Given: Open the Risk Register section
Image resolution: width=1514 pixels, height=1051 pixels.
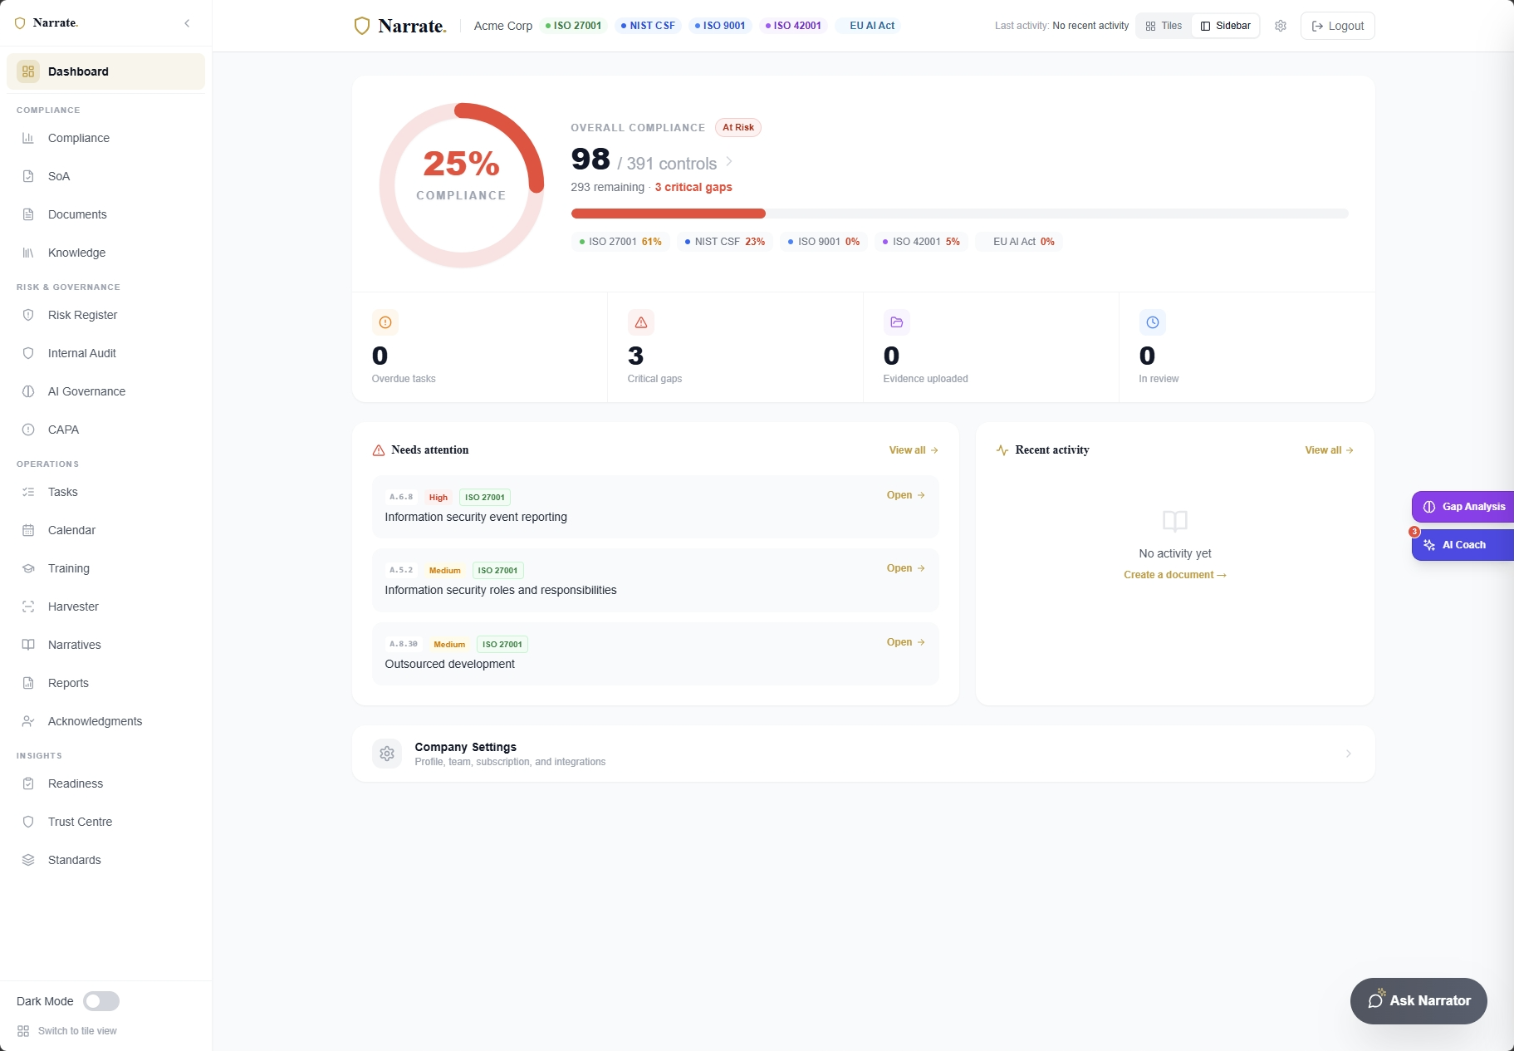Looking at the screenshot, I should pos(83,315).
